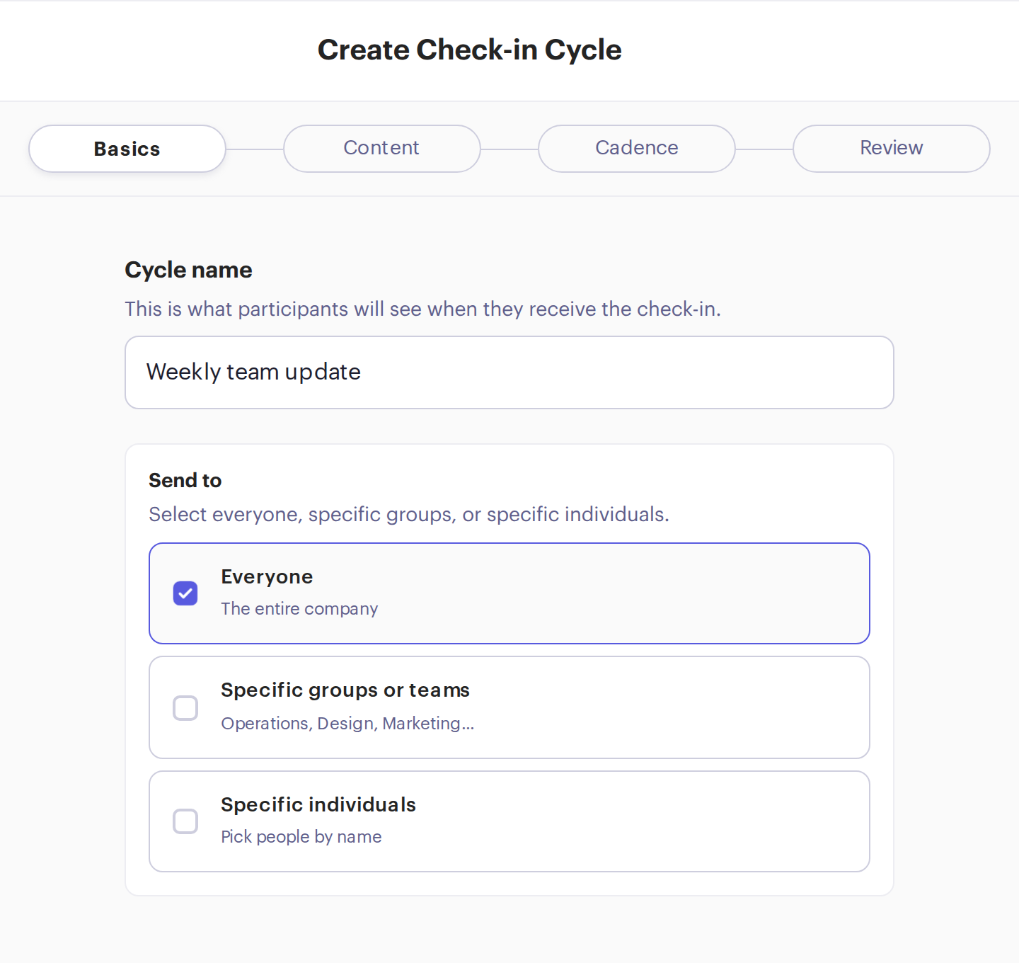Image resolution: width=1019 pixels, height=963 pixels.
Task: Click the 'Specific individuals' label
Action: [318, 804]
